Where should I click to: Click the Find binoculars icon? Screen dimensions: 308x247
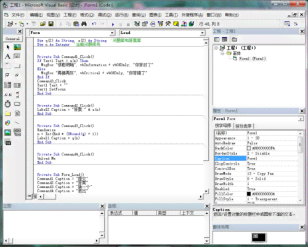[x=84, y=24]
